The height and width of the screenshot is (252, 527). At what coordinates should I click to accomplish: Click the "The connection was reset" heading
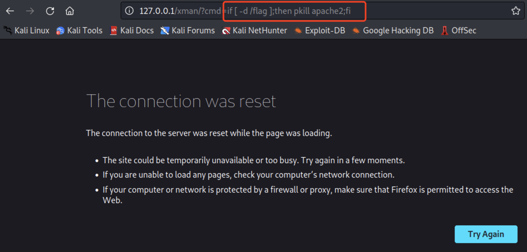click(x=181, y=101)
